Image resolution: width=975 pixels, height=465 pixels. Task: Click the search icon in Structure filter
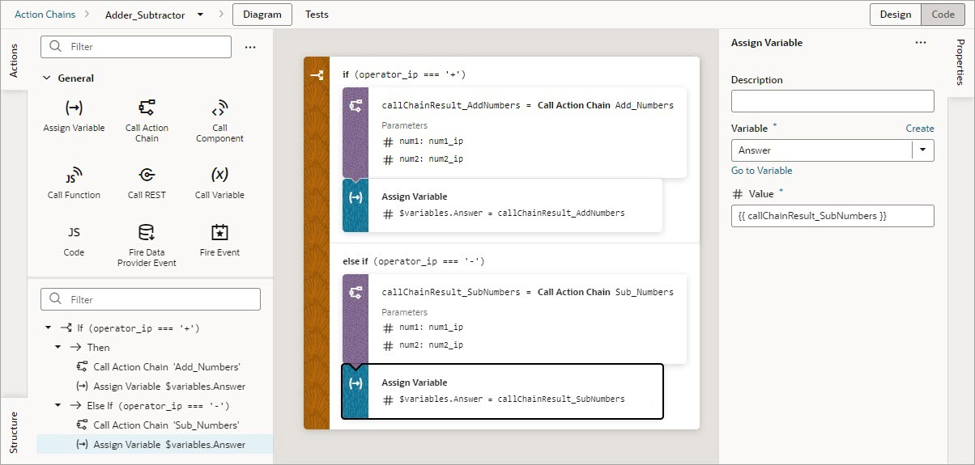point(56,299)
